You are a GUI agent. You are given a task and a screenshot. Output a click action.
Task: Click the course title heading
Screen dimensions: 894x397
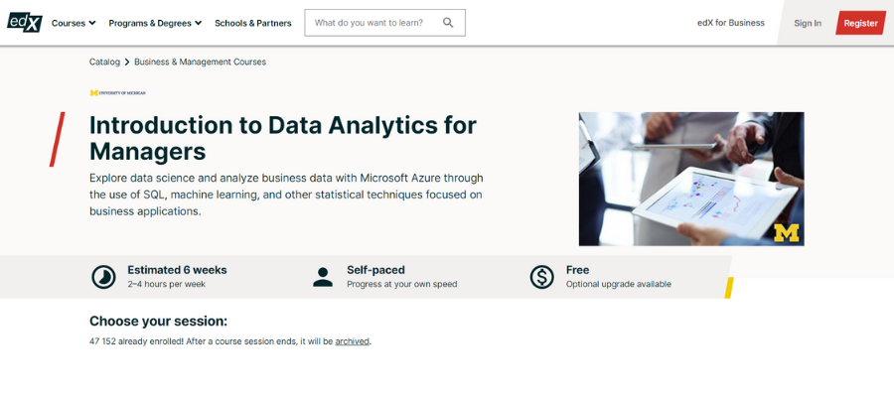point(283,138)
